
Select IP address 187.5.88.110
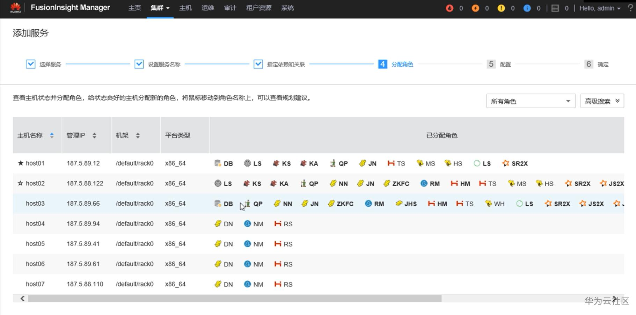(85, 284)
